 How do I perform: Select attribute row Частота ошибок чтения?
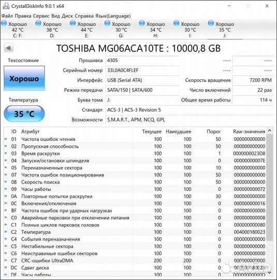point(135,139)
